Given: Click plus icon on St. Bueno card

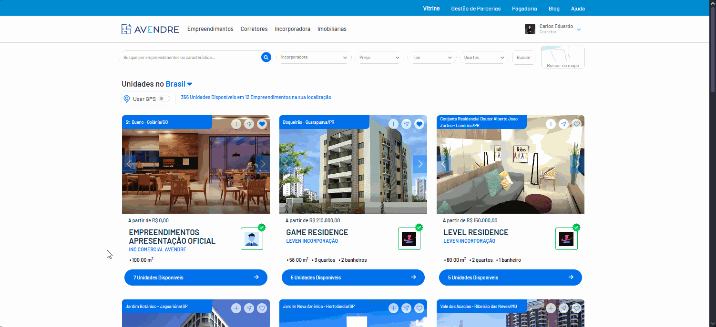Looking at the screenshot, I should 236,124.
